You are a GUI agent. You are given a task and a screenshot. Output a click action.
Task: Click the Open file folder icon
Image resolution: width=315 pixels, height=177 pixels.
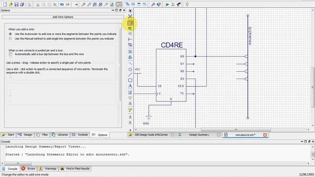click(x=11, y=4)
